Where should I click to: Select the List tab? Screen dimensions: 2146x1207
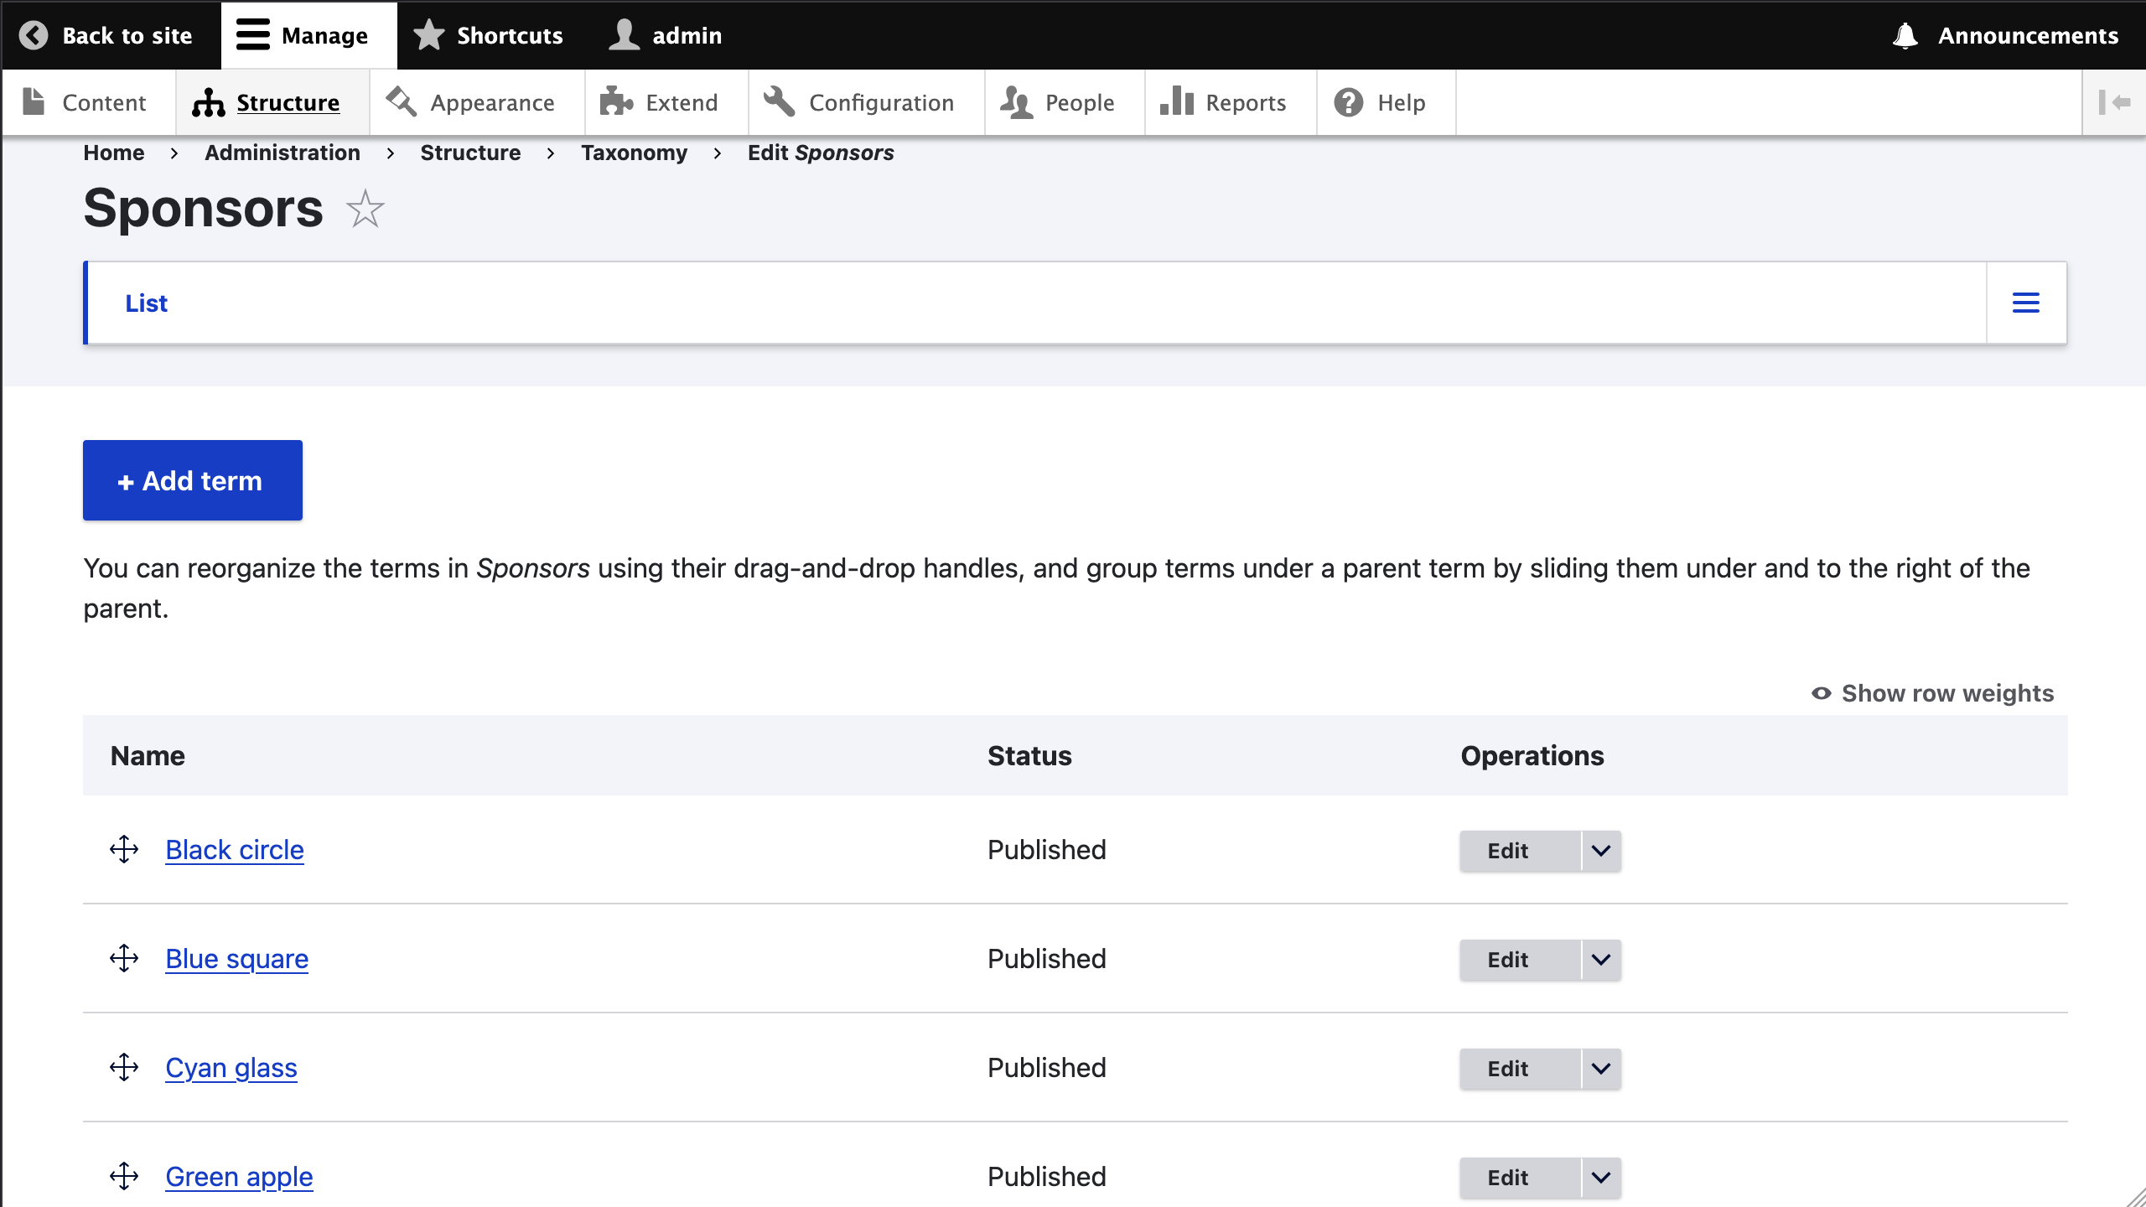pyautogui.click(x=146, y=303)
